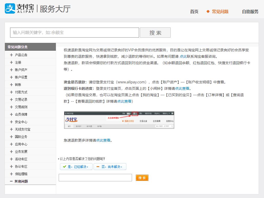Expand the 国际业务 tree item
The height and width of the screenshot is (198, 264).
pyautogui.click(x=21, y=137)
